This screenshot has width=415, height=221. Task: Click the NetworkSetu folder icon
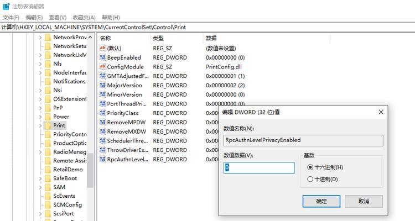pos(48,46)
